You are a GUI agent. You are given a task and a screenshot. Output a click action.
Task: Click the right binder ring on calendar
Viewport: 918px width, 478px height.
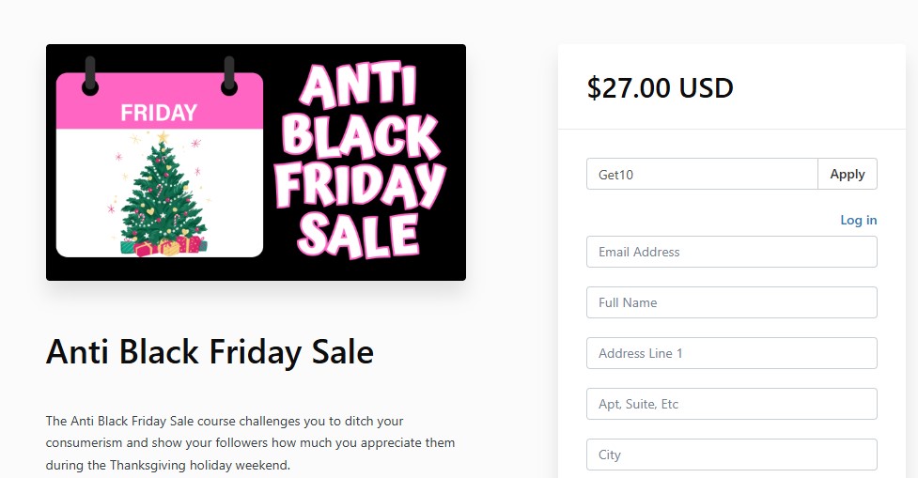coord(228,77)
